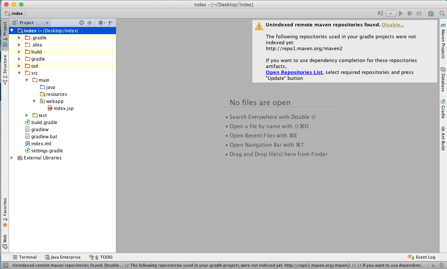447x269 pixels.
Task: Click the Open Repositories List link
Action: 294,72
